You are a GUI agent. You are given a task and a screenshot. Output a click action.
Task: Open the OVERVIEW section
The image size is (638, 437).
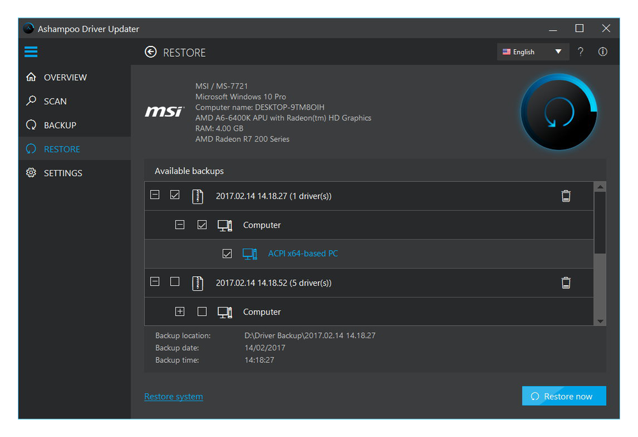point(75,77)
